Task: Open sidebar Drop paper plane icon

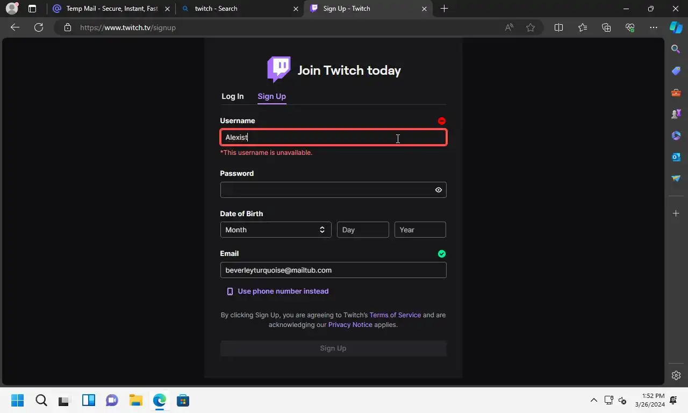Action: 676,179
